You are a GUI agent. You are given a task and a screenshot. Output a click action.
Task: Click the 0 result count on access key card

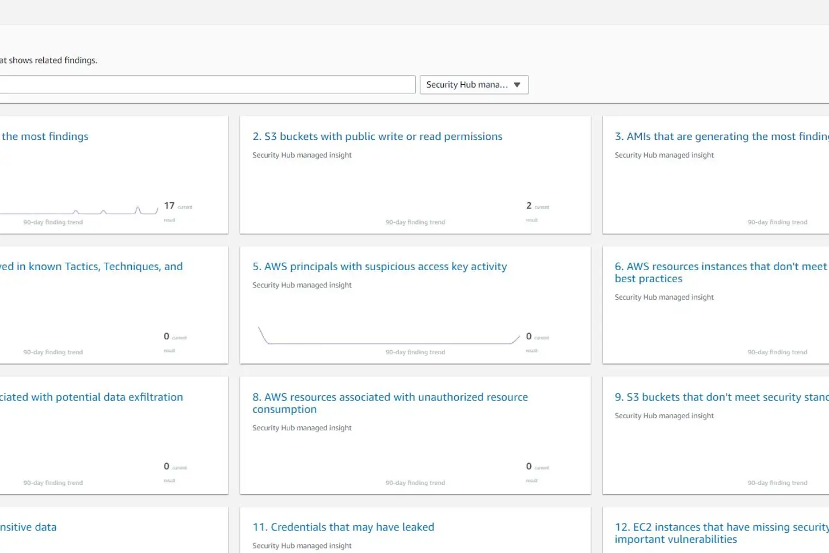[x=528, y=336]
